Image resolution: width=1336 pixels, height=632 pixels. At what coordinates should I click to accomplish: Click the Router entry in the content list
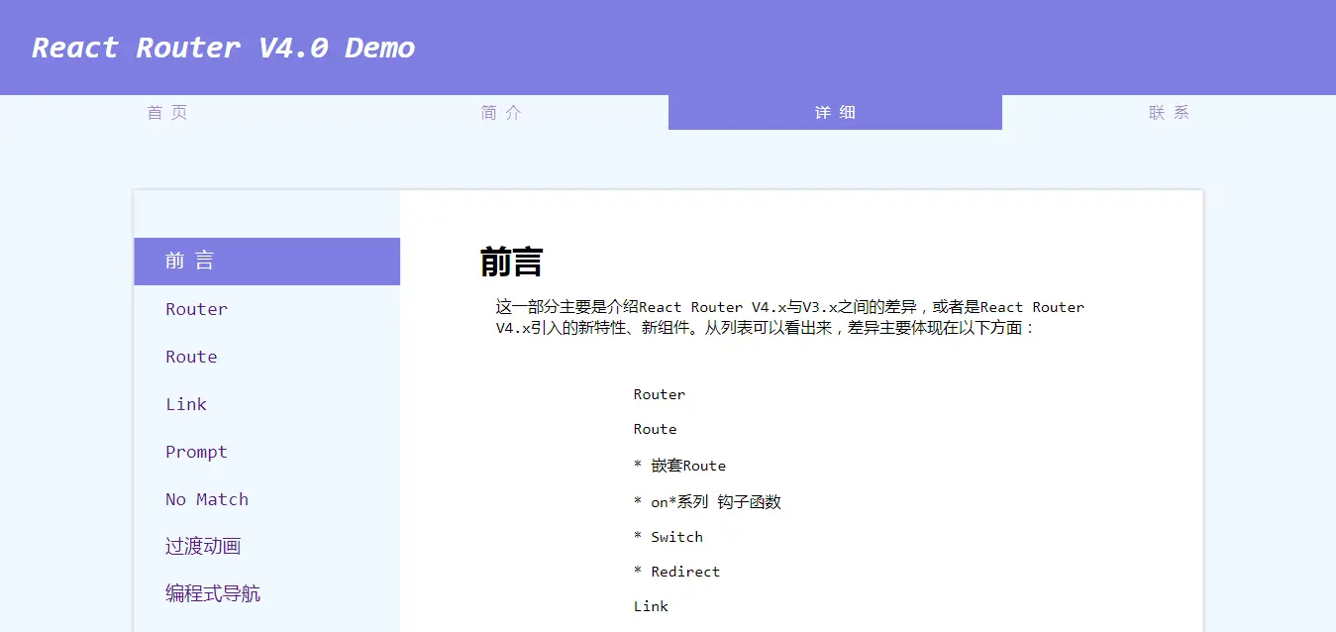pyautogui.click(x=660, y=394)
